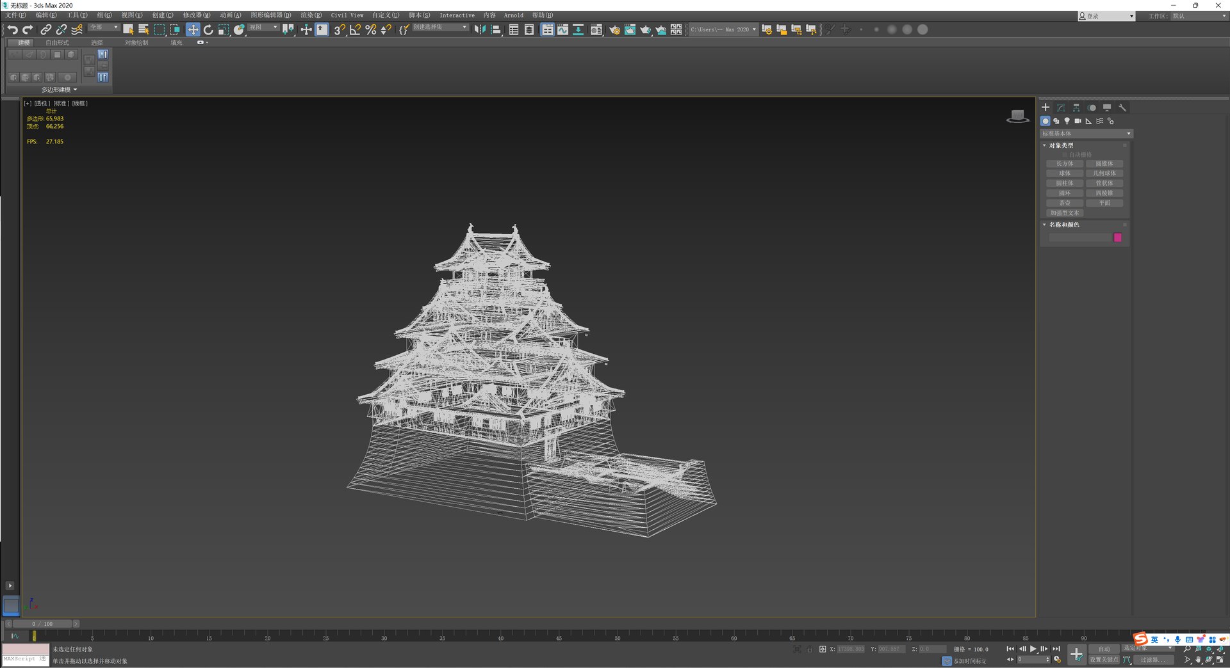Viewport: 1230px width, 668px height.
Task: Toggle the selection lock icon
Action: 810,649
